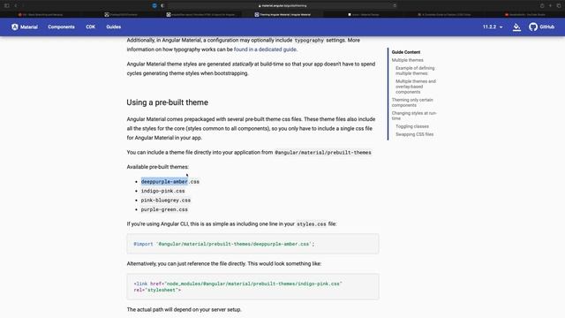This screenshot has width=565, height=318.
Task: Click 'The actual path will depend' sentence
Action: click(184, 310)
